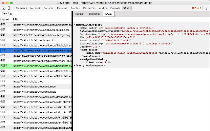Click the red error count icon
This screenshot has width=210, height=131.
click(x=193, y=8)
